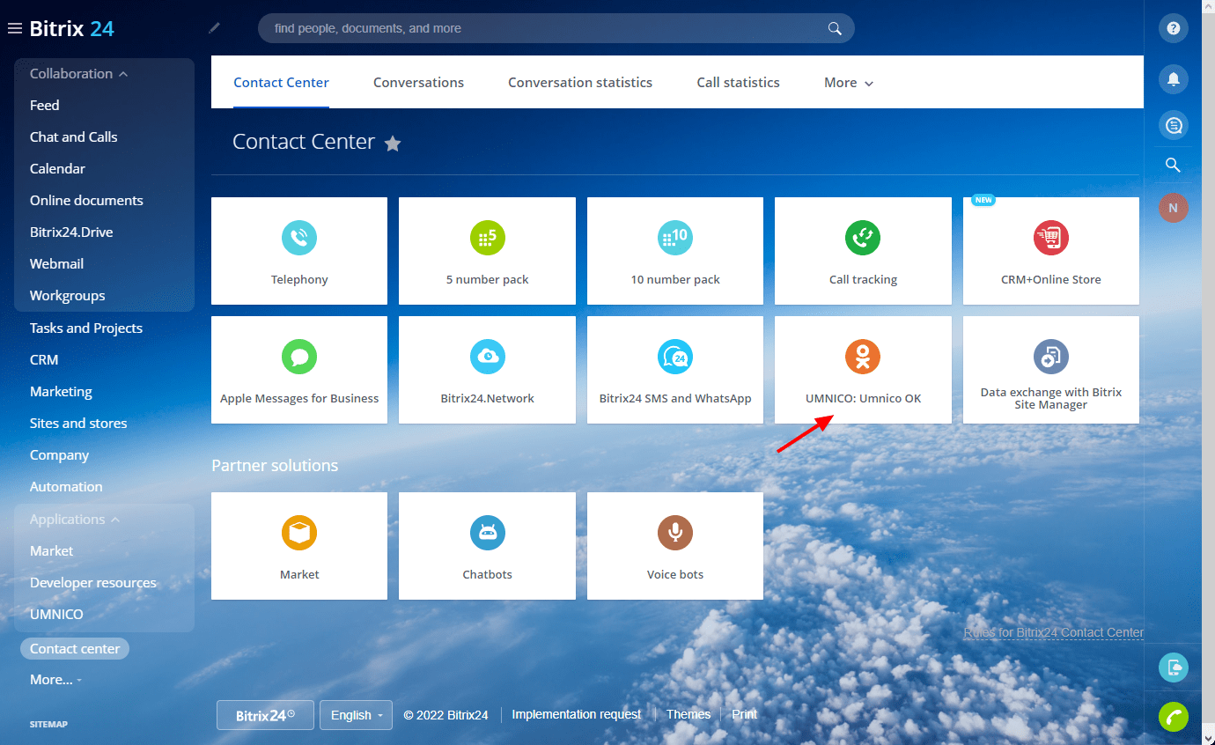Open the notifications bell icon

coord(1173,79)
